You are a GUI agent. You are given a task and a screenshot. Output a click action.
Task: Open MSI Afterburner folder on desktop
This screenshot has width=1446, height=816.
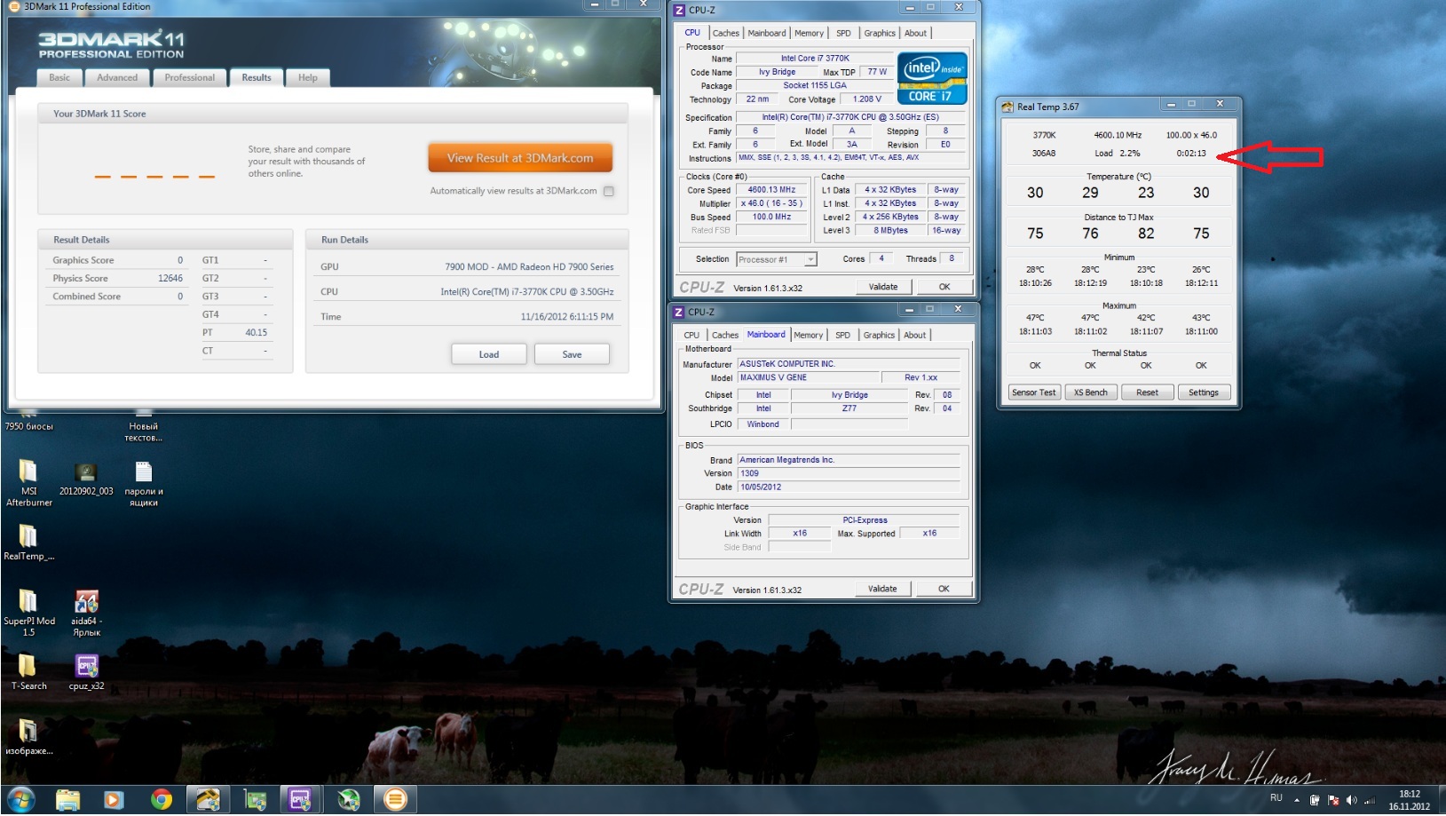coord(28,482)
